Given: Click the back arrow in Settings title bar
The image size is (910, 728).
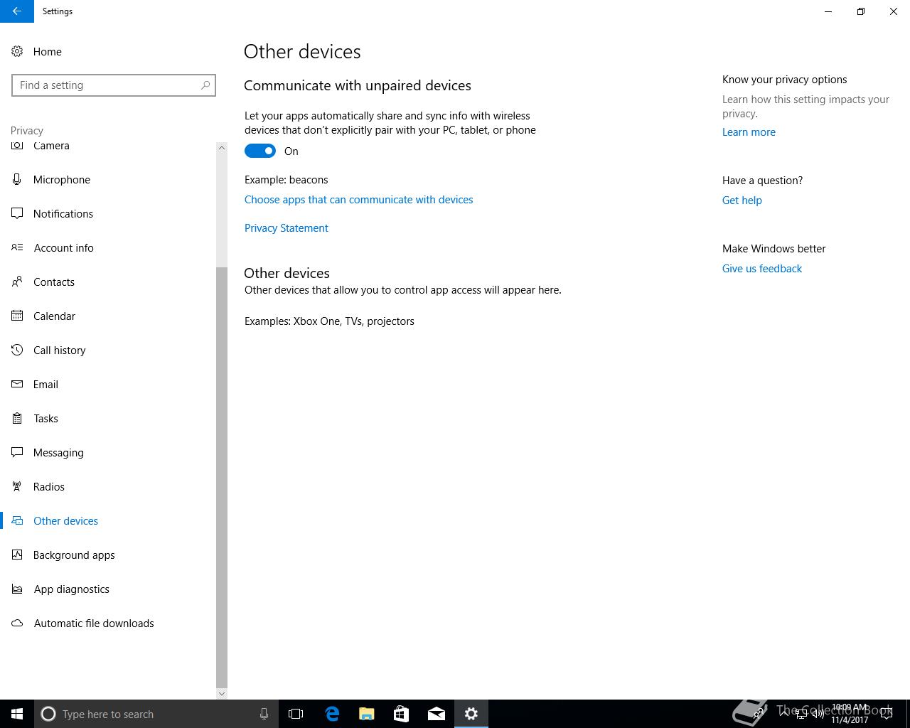Looking at the screenshot, I should click(16, 11).
